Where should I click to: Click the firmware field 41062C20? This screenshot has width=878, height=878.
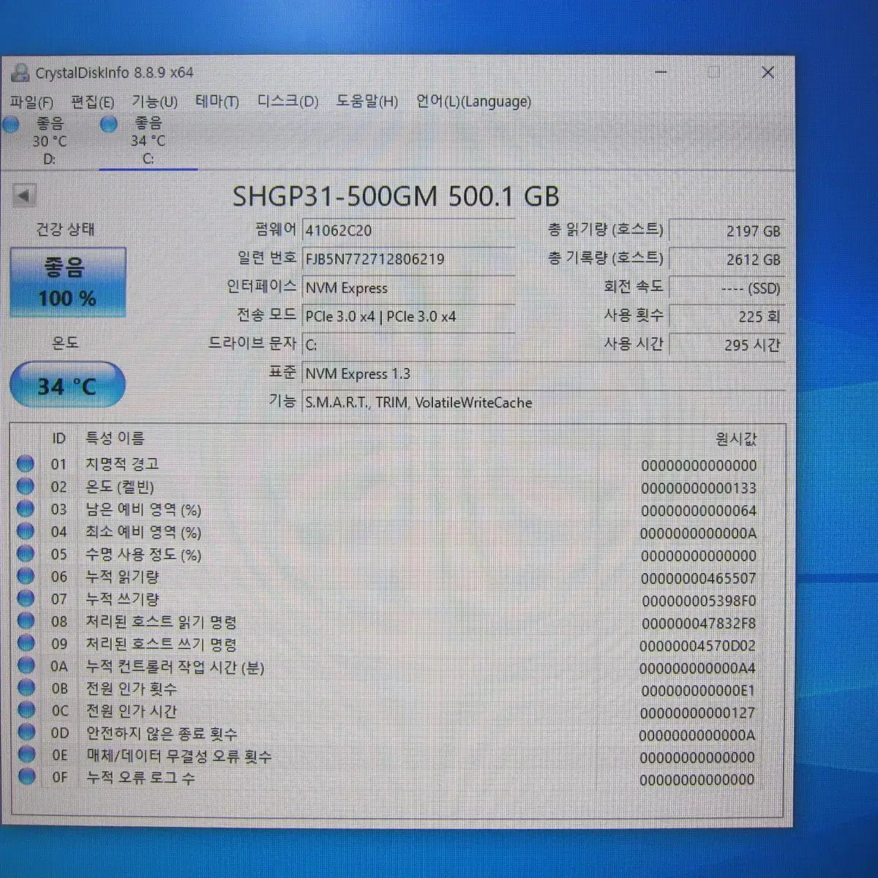(408, 230)
